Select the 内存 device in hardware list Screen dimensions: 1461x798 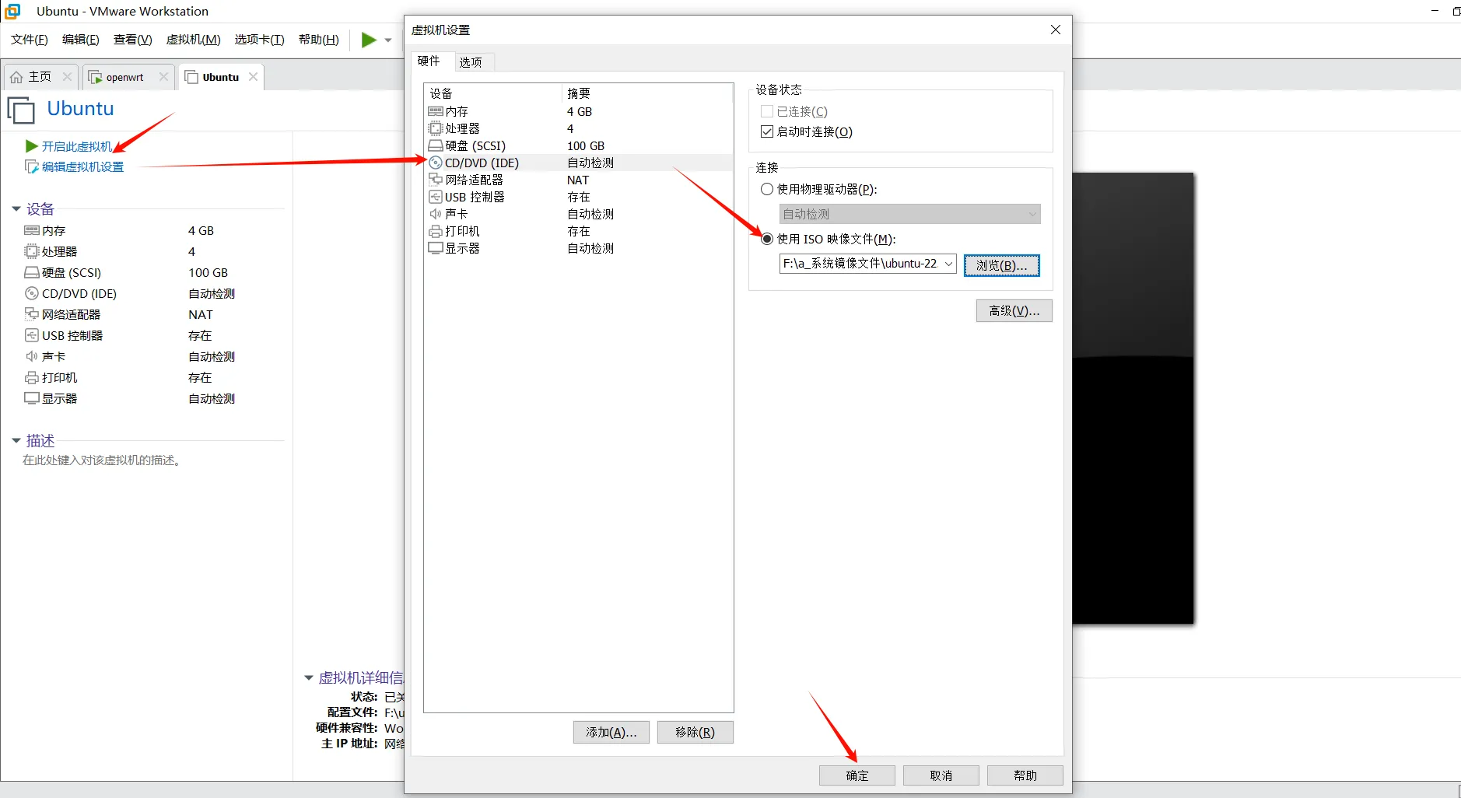(456, 110)
